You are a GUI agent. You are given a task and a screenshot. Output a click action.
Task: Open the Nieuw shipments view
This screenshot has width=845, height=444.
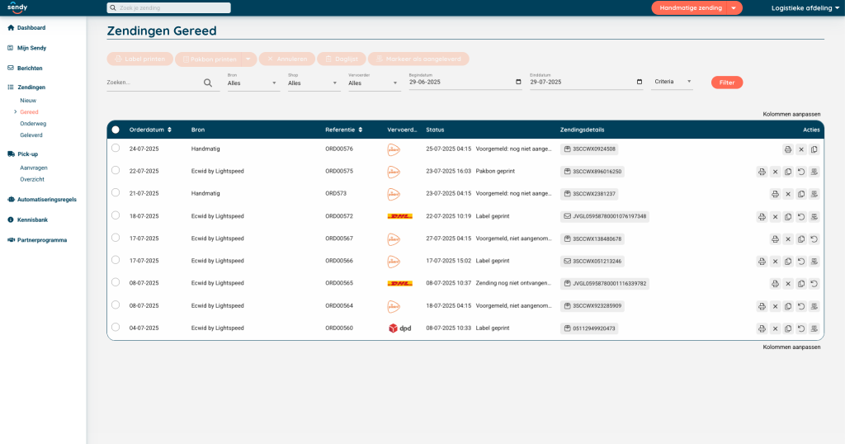(x=28, y=101)
